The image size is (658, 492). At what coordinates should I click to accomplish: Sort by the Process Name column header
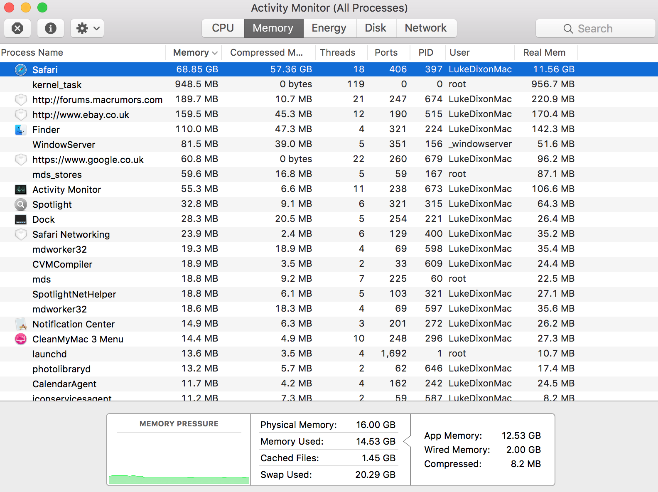[83, 52]
